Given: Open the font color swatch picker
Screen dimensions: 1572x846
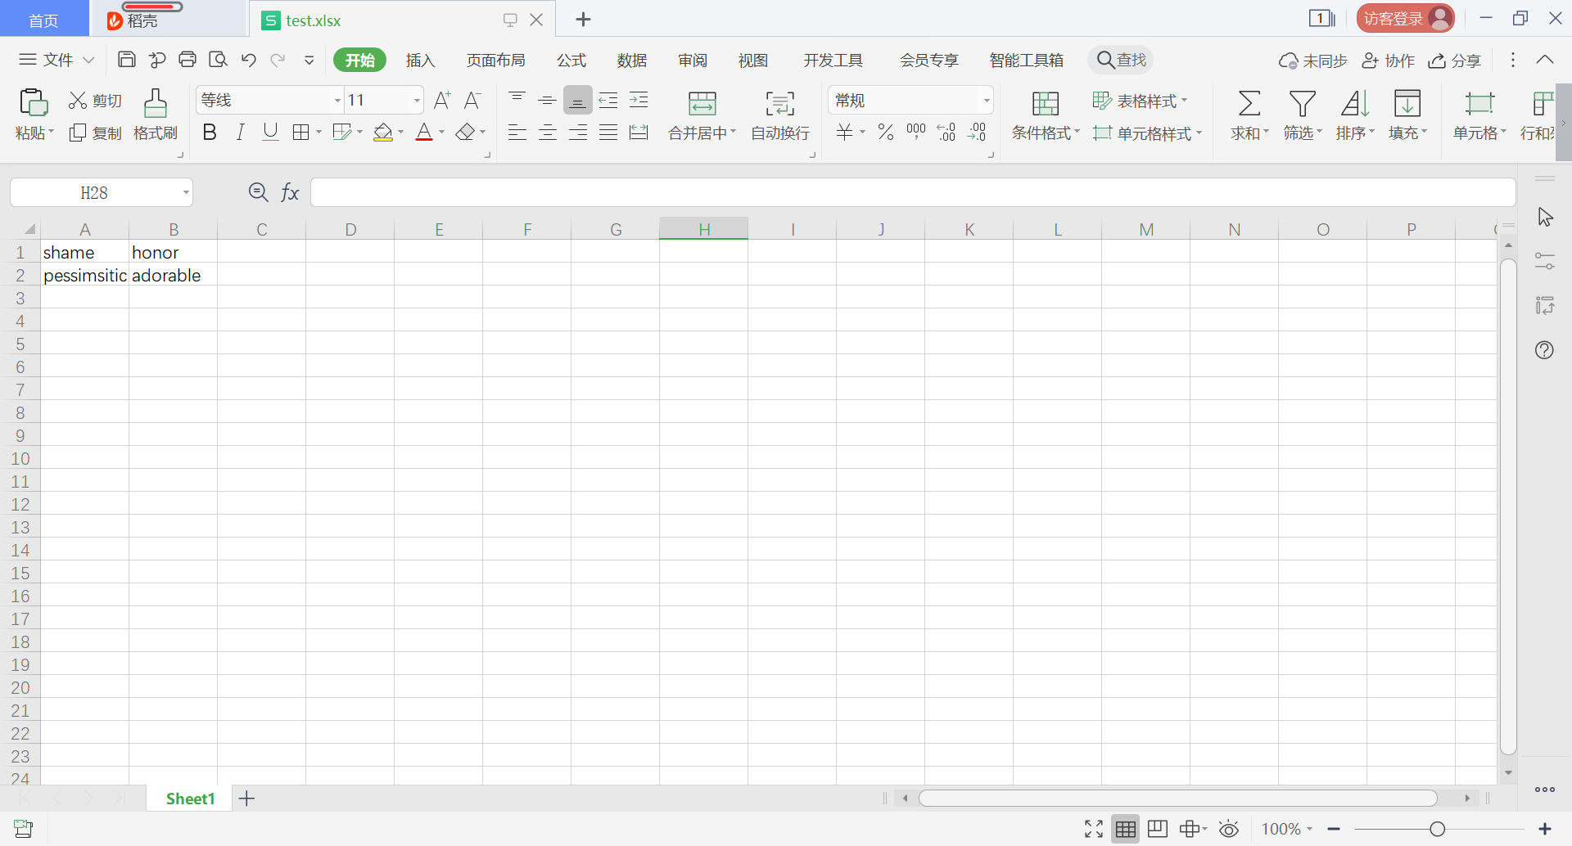Looking at the screenshot, I should 424,131.
